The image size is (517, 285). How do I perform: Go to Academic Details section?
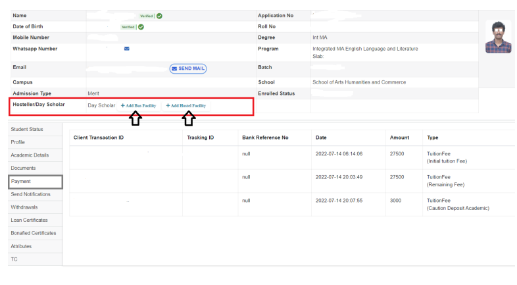point(30,155)
